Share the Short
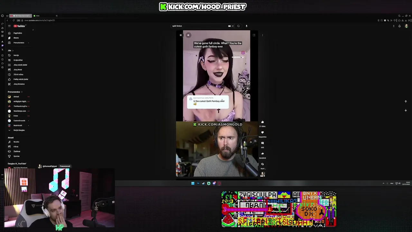 [262, 154]
